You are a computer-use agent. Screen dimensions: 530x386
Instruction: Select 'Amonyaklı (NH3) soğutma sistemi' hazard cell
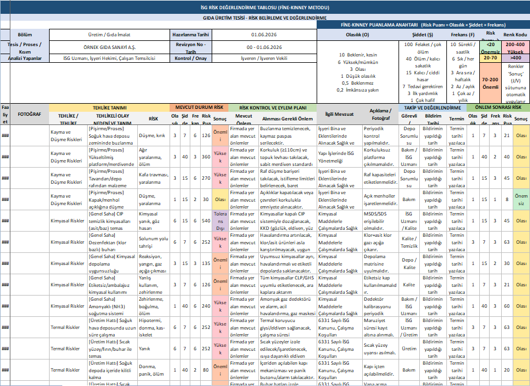(x=112, y=305)
